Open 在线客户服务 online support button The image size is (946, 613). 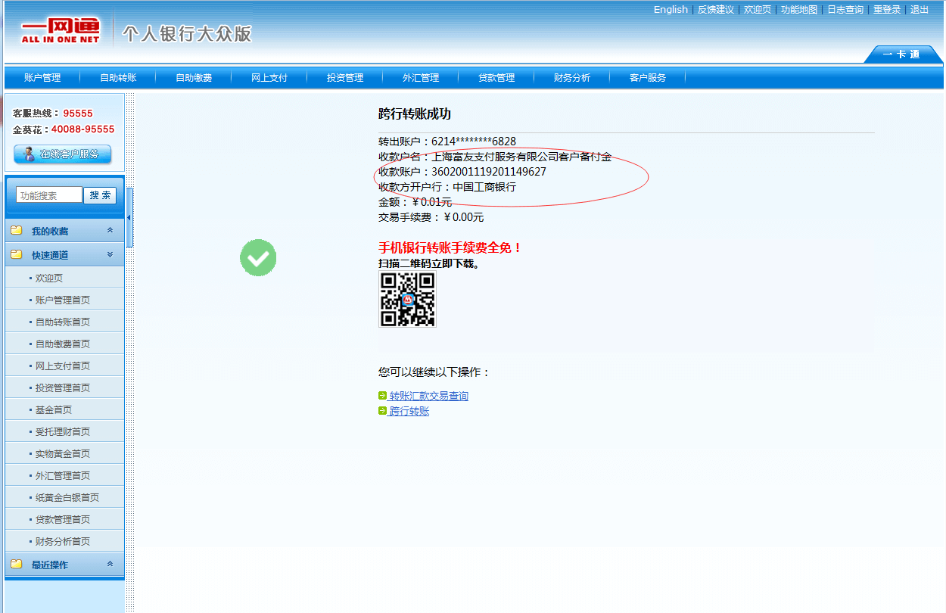pos(63,154)
